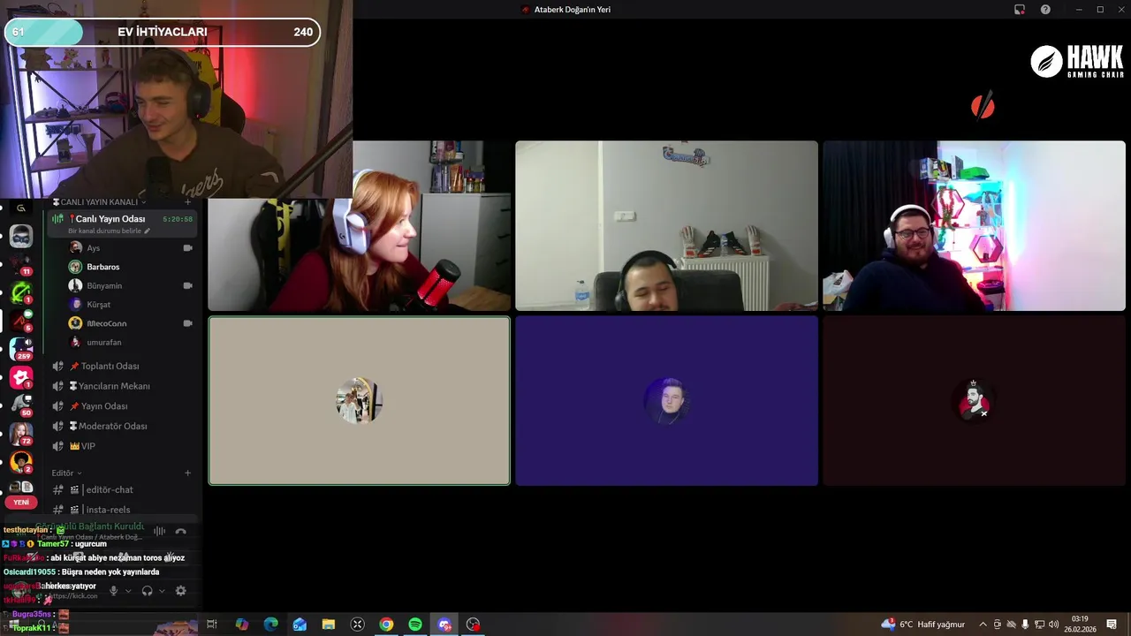Viewport: 1131px width, 636px height.
Task: Focus the middle sleeping man's video tile
Action: [666, 225]
